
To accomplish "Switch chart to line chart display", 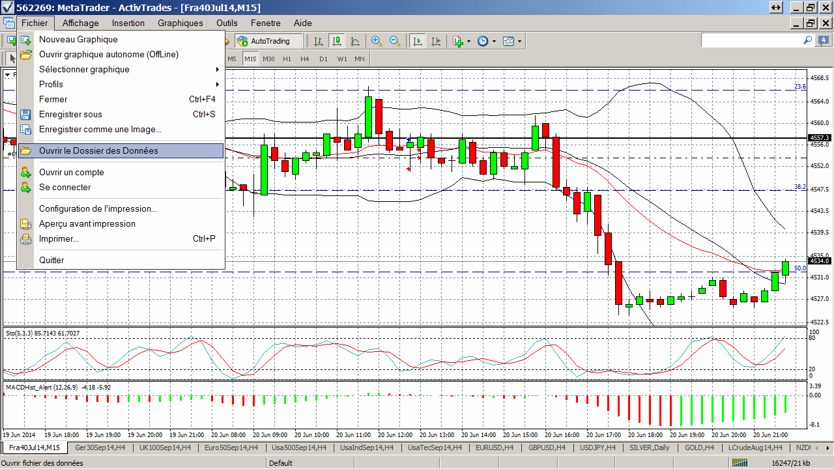I will coord(355,41).
